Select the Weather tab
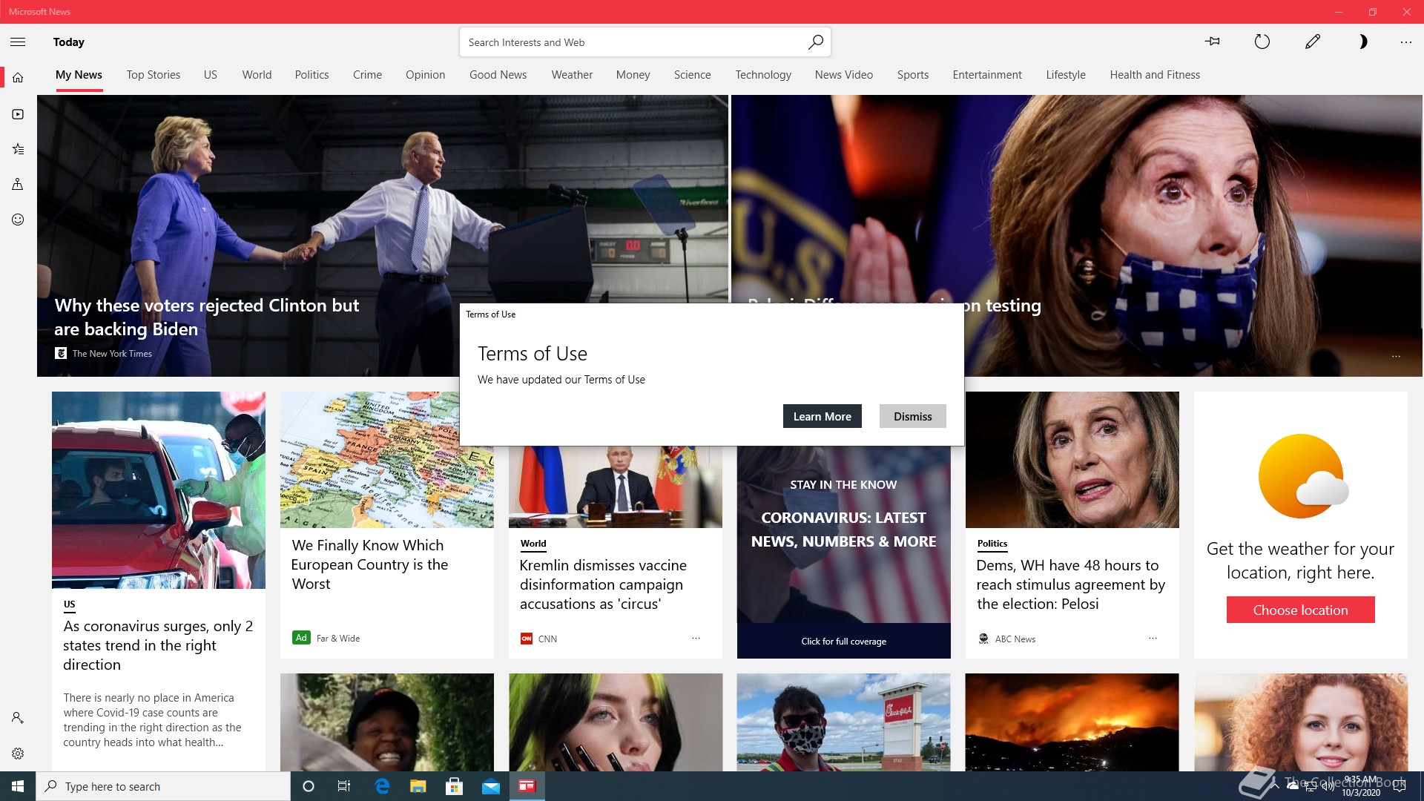 (572, 75)
